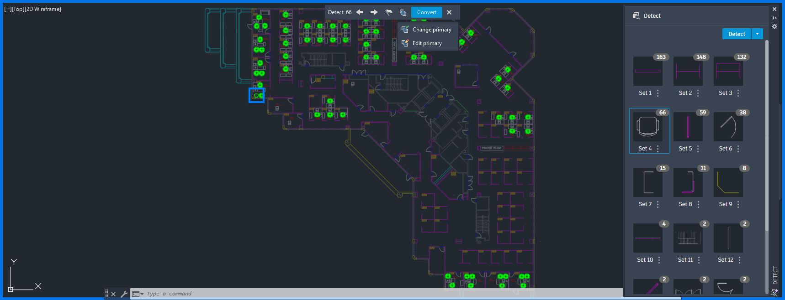
Task: Choose Change primary from the menu
Action: click(x=428, y=30)
